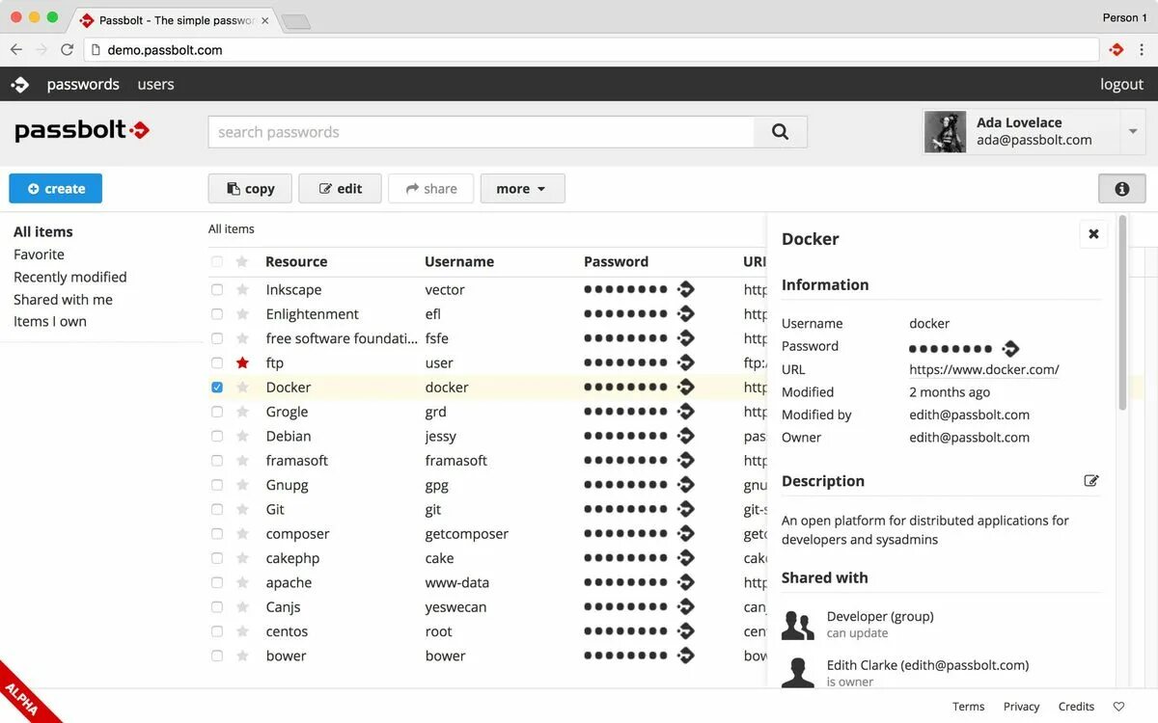Expand the user profile dropdown arrow
1158x723 pixels.
tap(1133, 132)
